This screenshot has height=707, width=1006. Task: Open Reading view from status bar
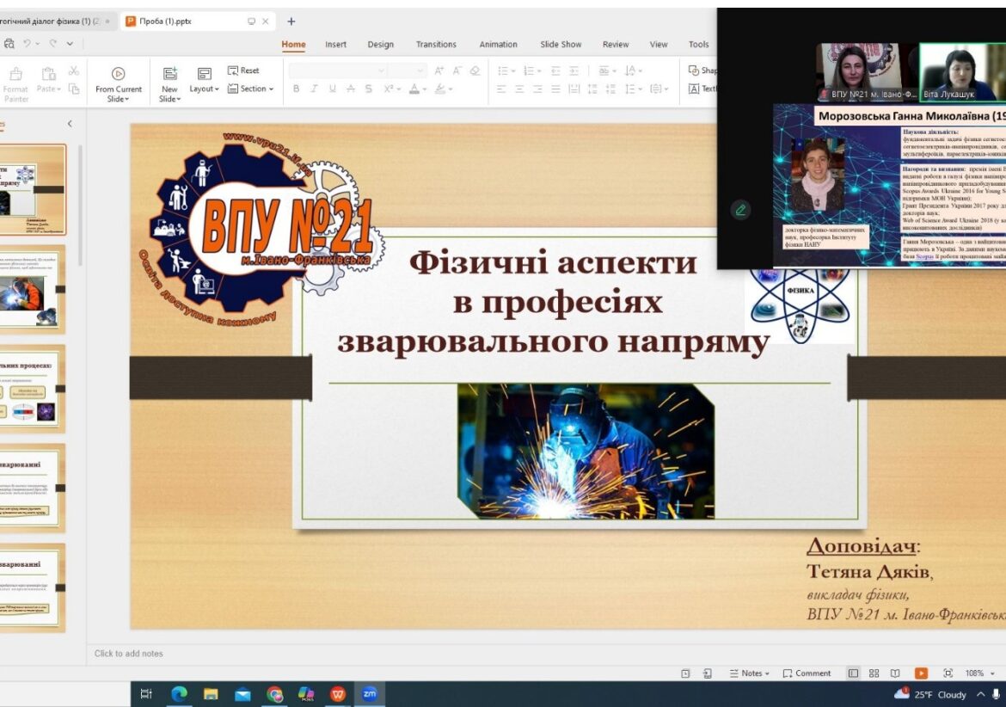(x=895, y=673)
